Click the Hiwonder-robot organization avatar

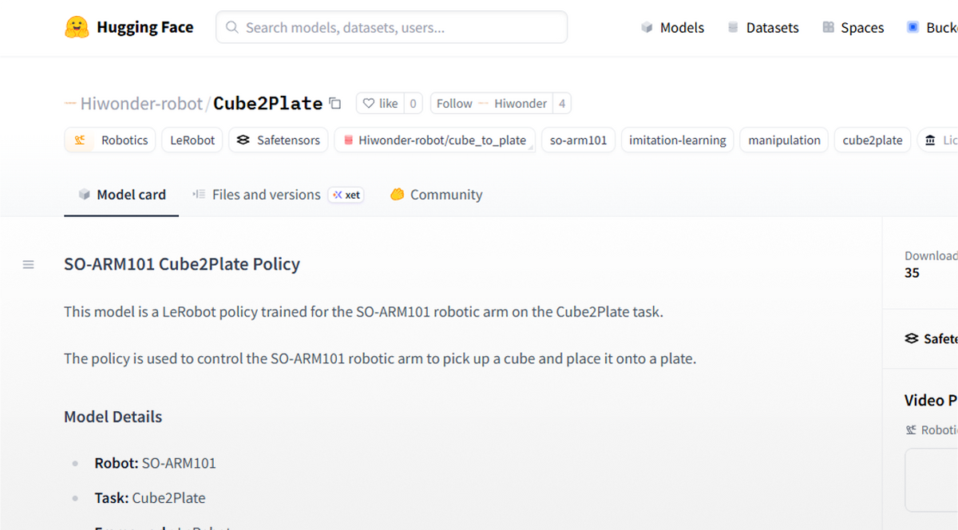[x=70, y=104]
